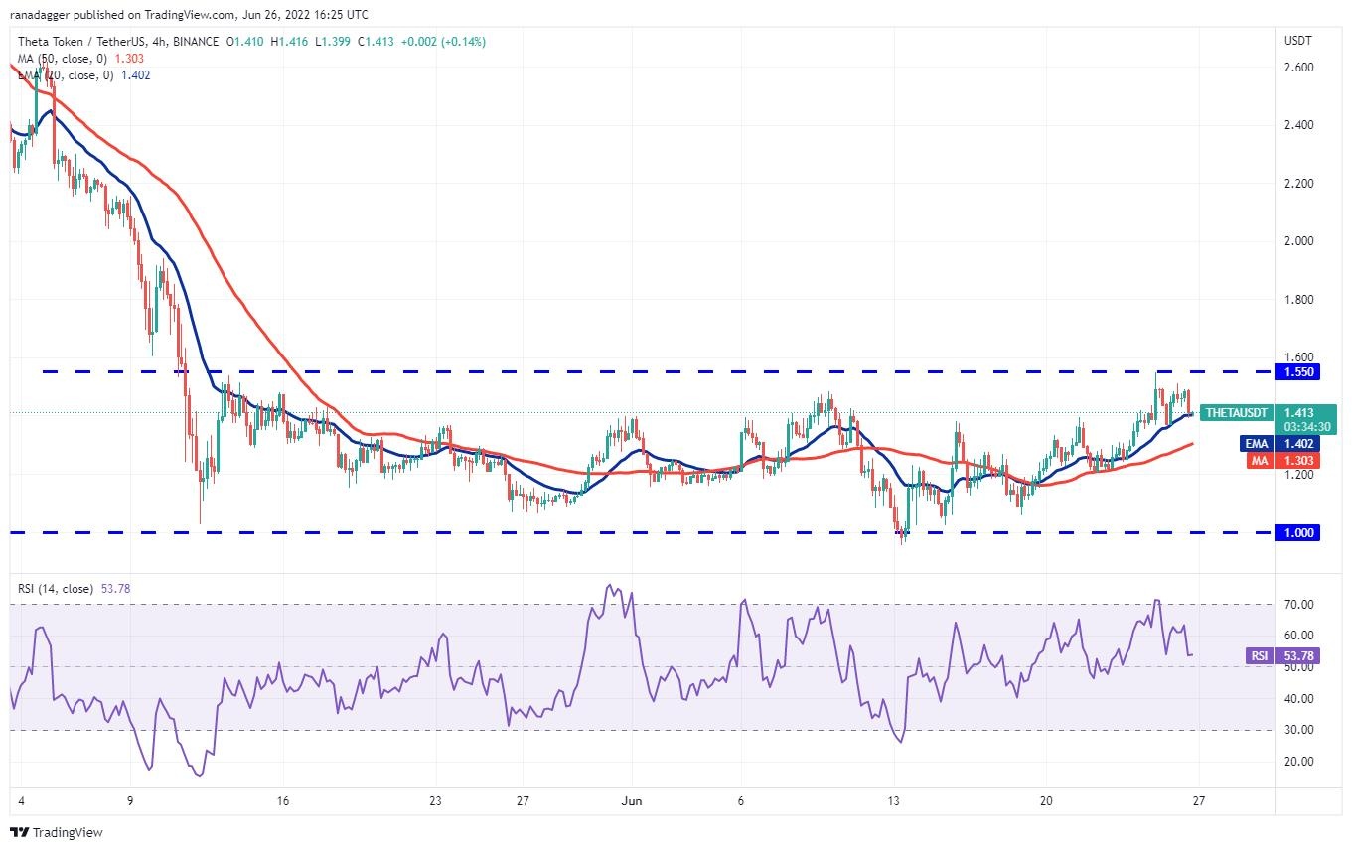Viewport: 1352px width, 850px height.
Task: Click the 13 date label on the time axis
Action: point(894,800)
